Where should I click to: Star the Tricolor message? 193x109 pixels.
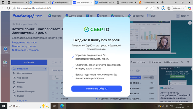(x=57, y=98)
